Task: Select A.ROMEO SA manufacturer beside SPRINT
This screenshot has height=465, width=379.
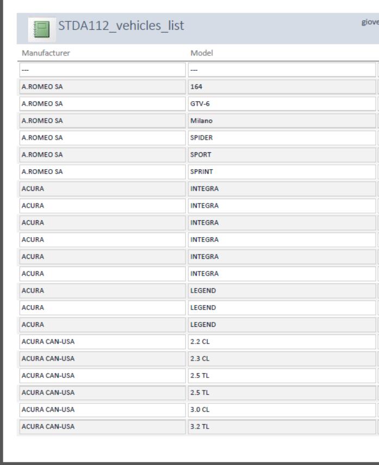Action: 103,172
